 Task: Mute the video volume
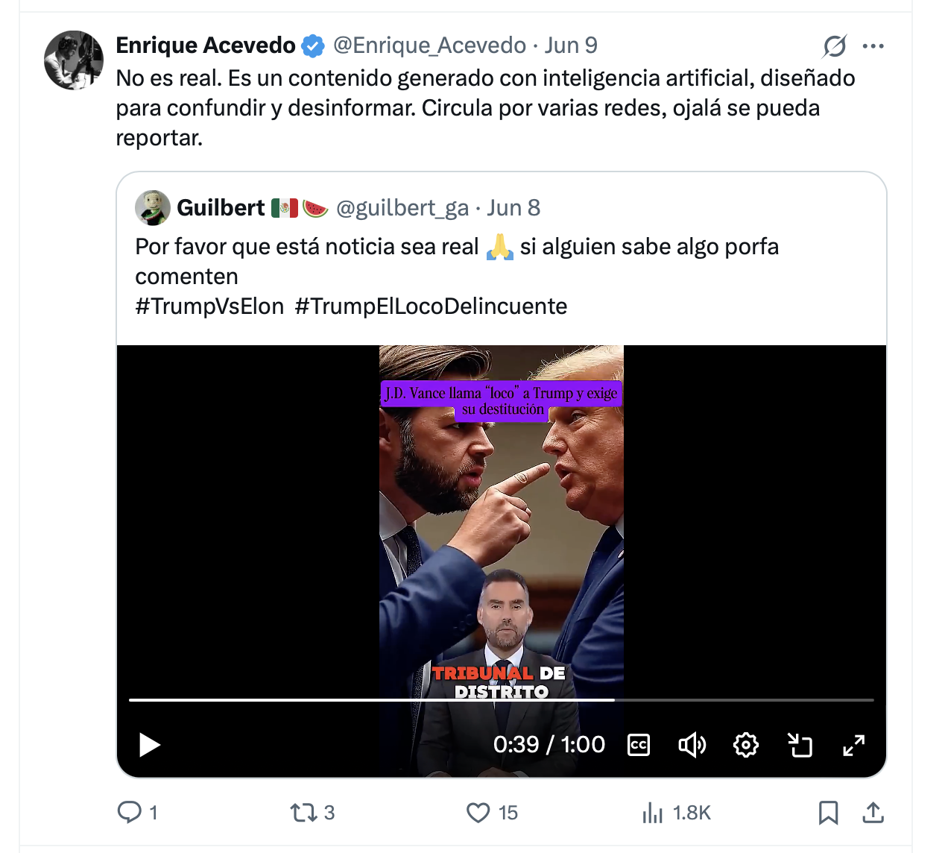(692, 745)
